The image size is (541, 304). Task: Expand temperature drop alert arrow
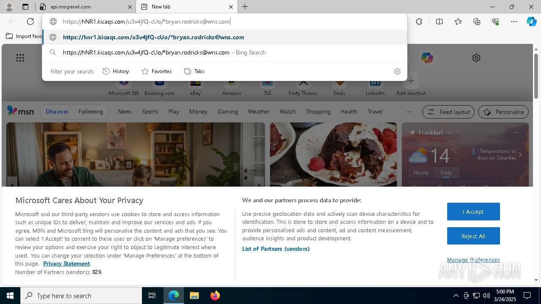point(520,155)
